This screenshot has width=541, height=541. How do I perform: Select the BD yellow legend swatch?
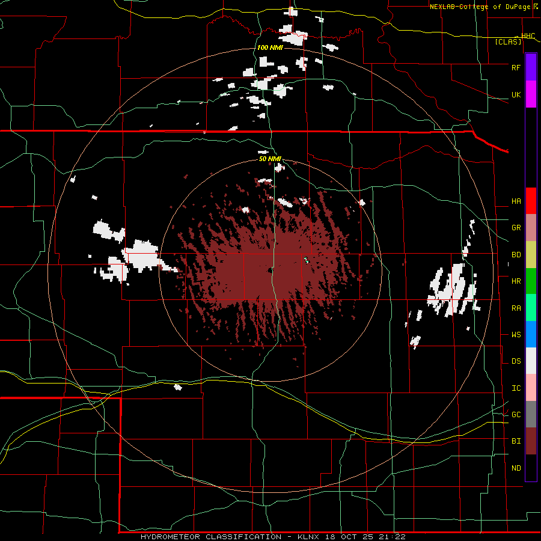click(531, 255)
